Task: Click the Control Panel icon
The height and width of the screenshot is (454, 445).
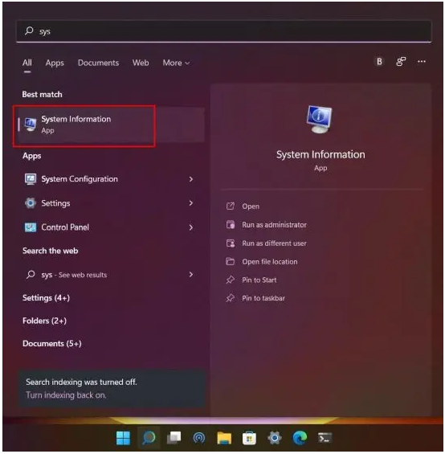Action: click(x=31, y=227)
